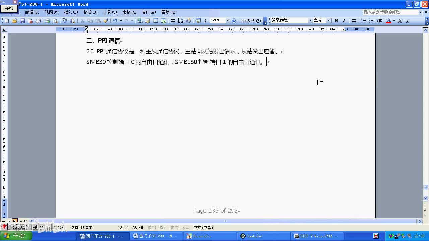This screenshot has width=429, height=241.
Task: Click the Print icon
Action: 47,21
